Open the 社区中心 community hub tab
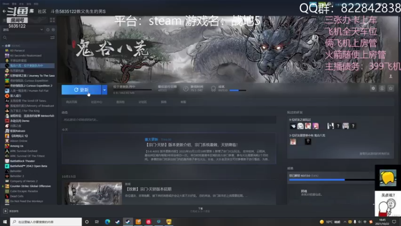Screen dimensions: 401x226 tap(96, 102)
